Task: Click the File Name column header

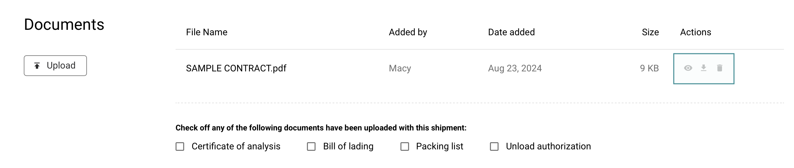Action: 207,32
